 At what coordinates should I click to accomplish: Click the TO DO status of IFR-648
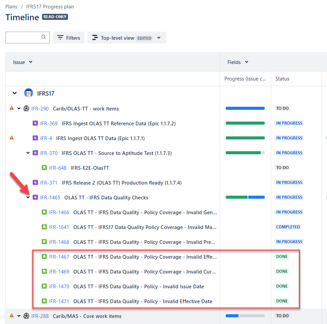pos(282,168)
